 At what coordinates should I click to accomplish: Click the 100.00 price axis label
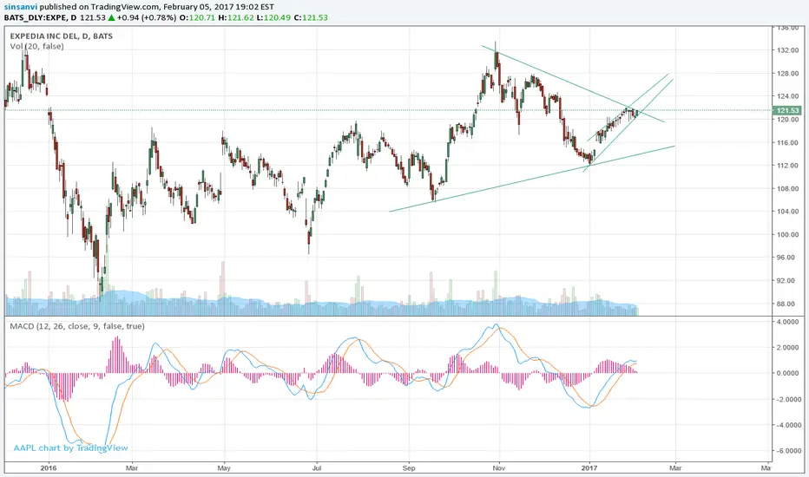[x=787, y=235]
